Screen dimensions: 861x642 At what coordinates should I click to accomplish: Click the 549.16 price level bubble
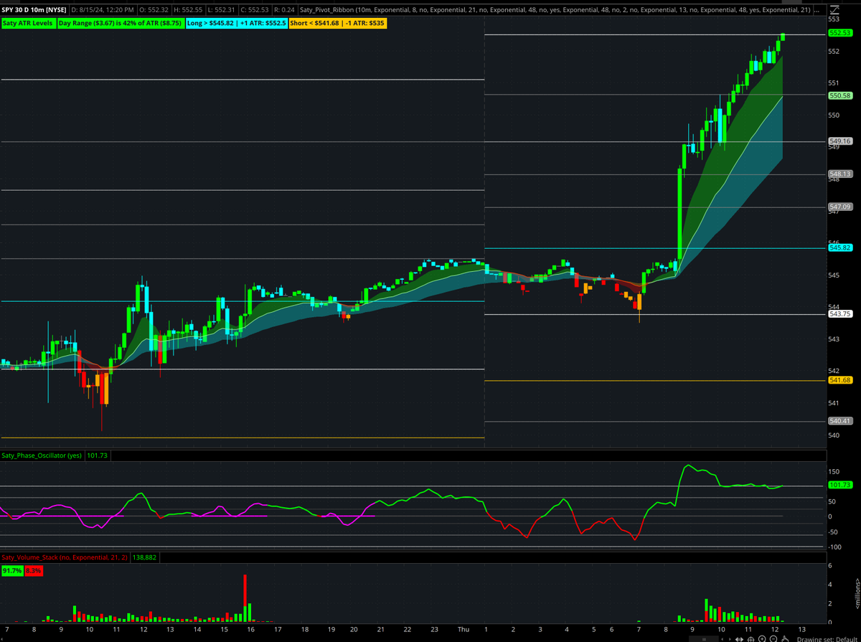coord(839,141)
